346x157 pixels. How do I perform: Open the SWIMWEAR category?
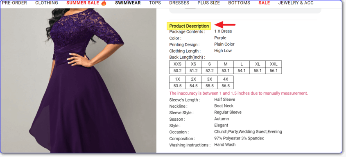coord(128,3)
